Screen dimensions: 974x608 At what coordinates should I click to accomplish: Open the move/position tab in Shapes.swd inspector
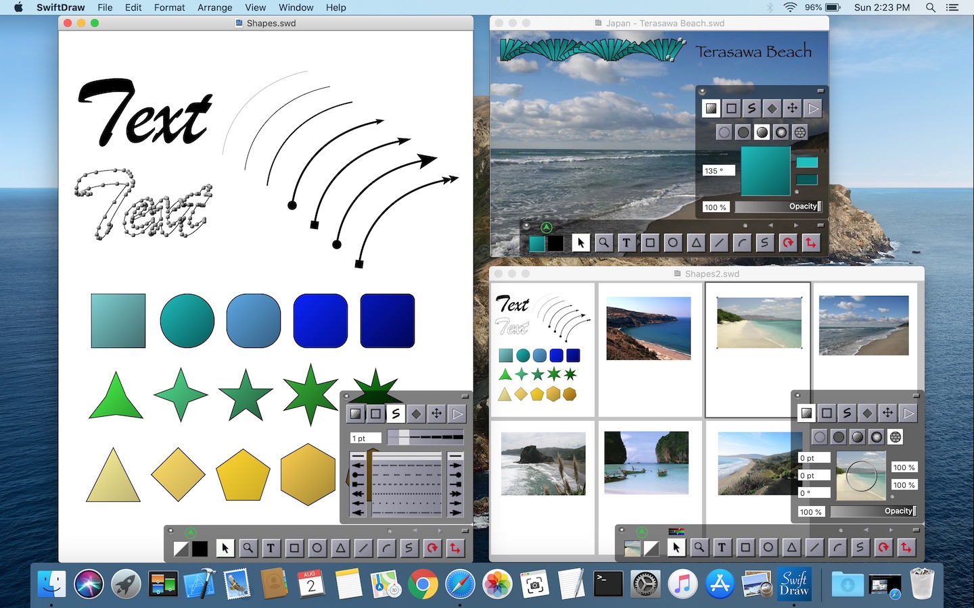(x=437, y=413)
